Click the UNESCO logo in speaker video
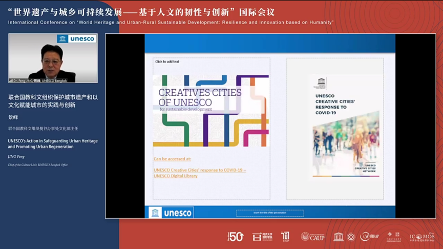Viewport: 443px width, 249px height. click(77, 39)
